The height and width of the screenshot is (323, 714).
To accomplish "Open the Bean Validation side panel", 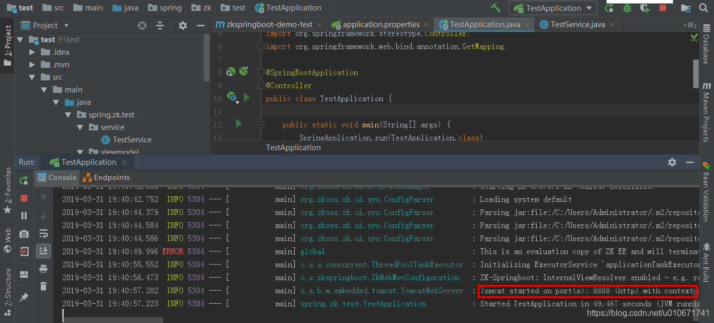I will 706,191.
